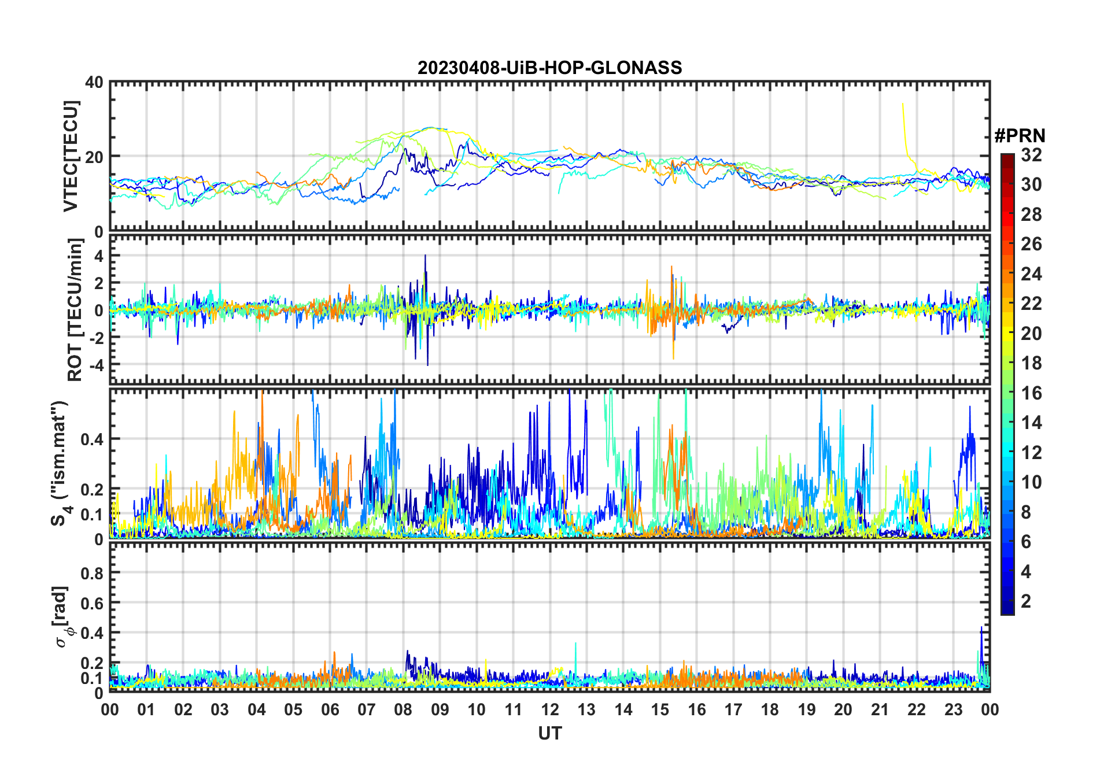Screen dimensions: 1100x769
Task: Click the 12 hour tick label on the UT axis
Action: click(x=550, y=709)
